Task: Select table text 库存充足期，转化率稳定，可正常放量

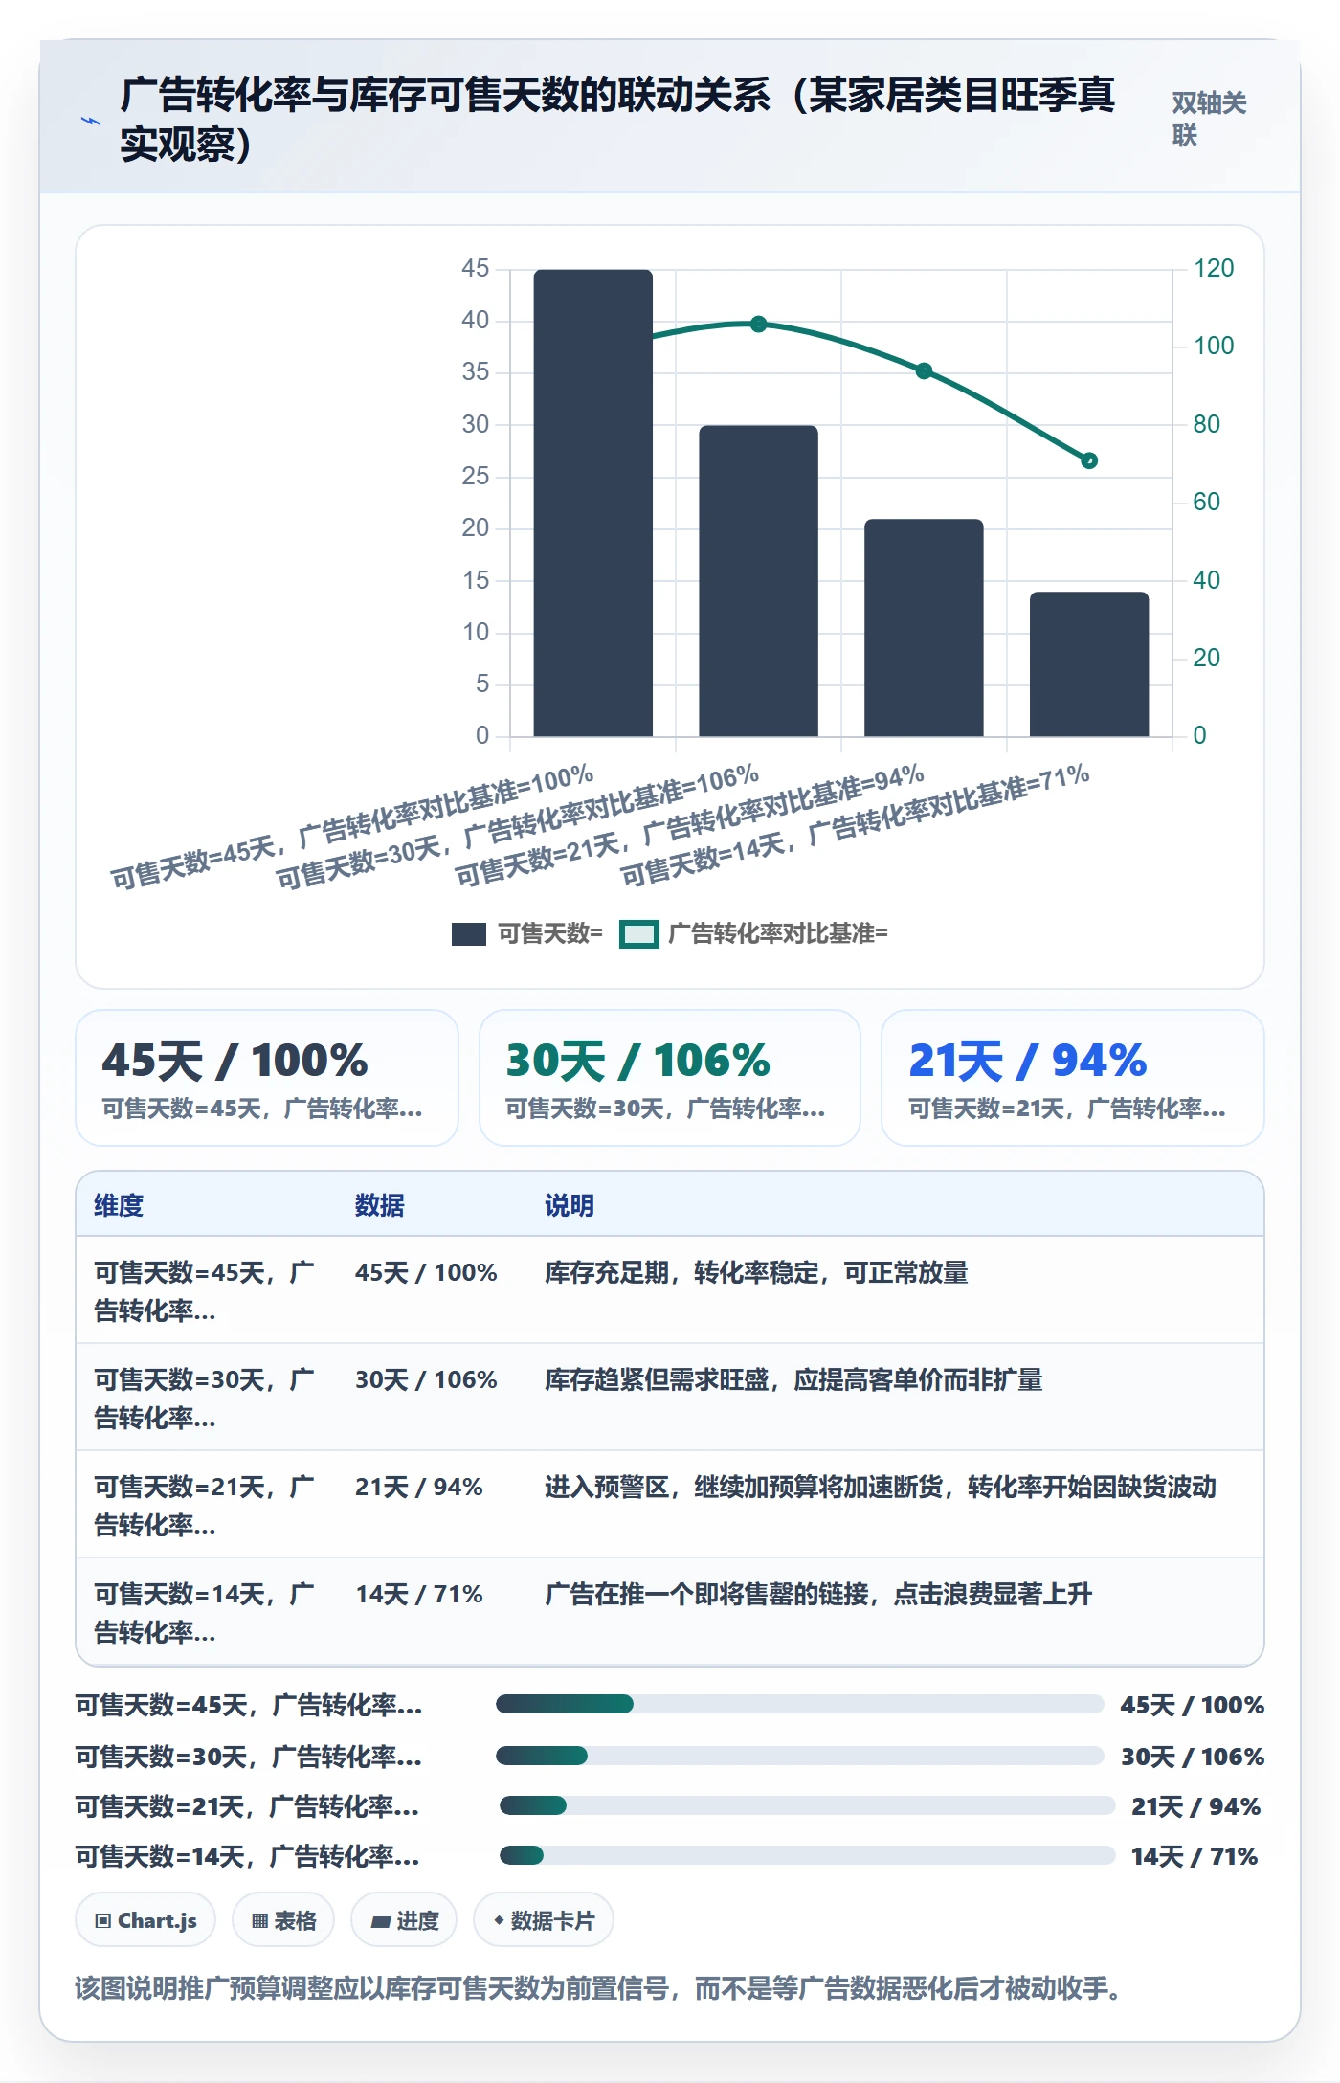Action: click(756, 1272)
